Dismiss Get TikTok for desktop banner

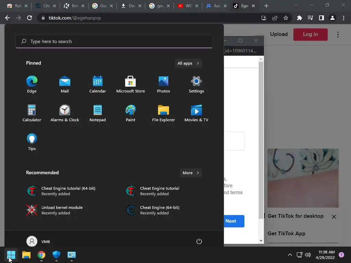[334, 217]
